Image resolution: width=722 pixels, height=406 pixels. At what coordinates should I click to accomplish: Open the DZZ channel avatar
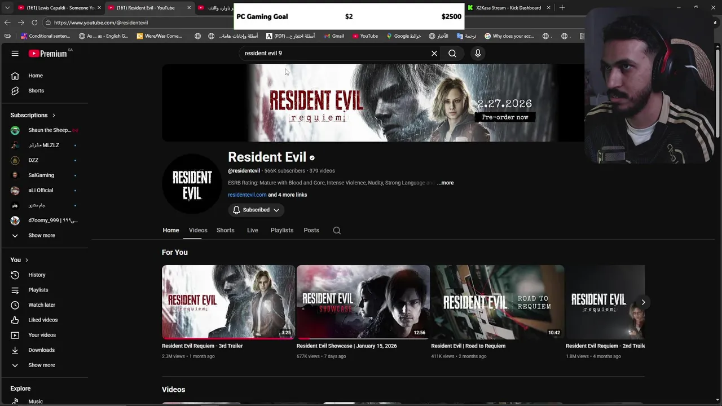(x=15, y=160)
